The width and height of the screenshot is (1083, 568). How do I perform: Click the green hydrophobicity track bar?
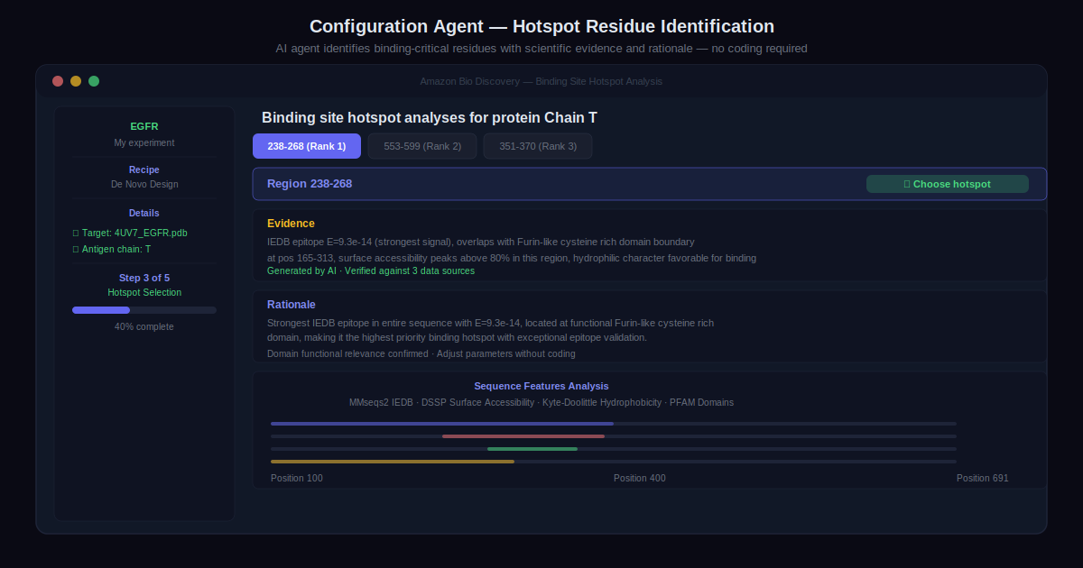(532, 449)
